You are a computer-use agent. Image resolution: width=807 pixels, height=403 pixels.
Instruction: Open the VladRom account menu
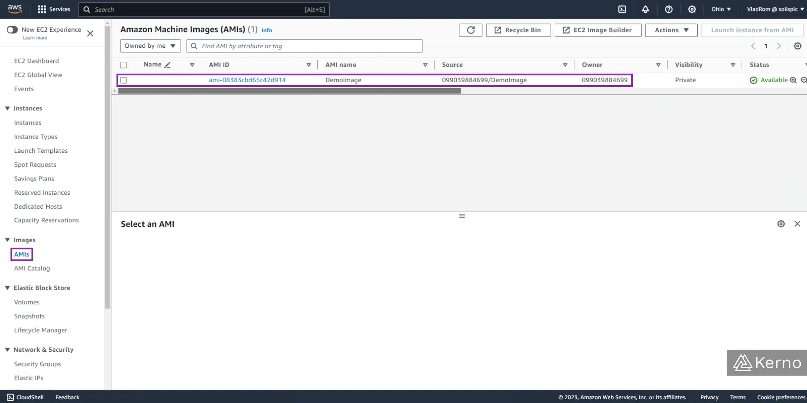pos(775,9)
